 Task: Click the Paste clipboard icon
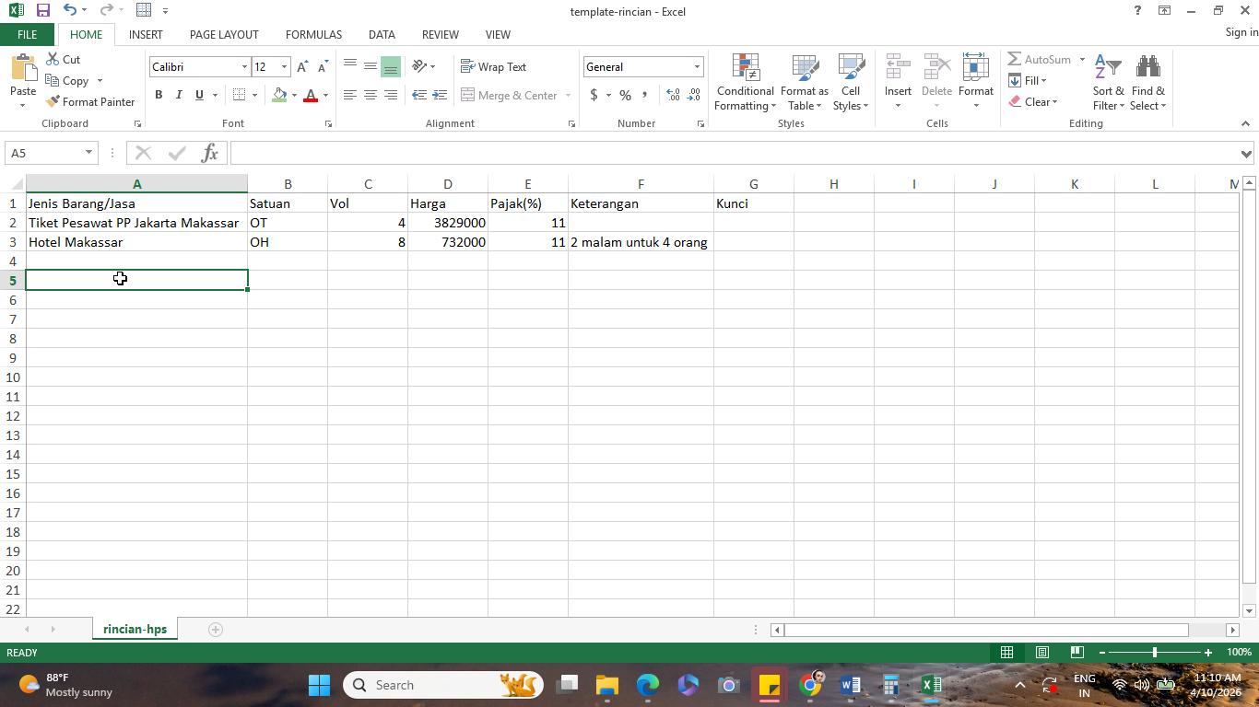point(22,70)
